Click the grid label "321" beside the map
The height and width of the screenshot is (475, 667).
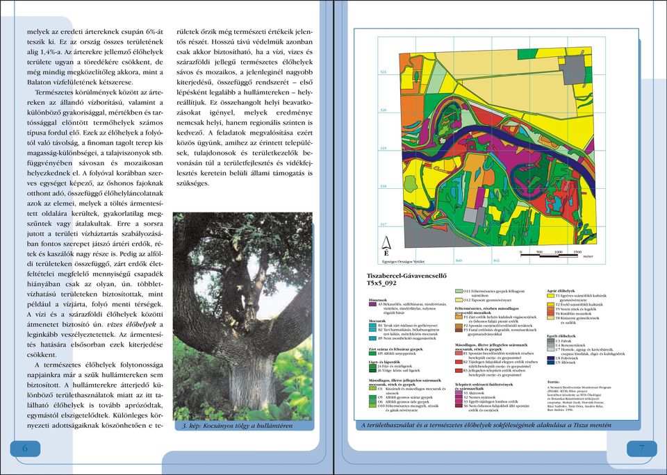click(383, 72)
